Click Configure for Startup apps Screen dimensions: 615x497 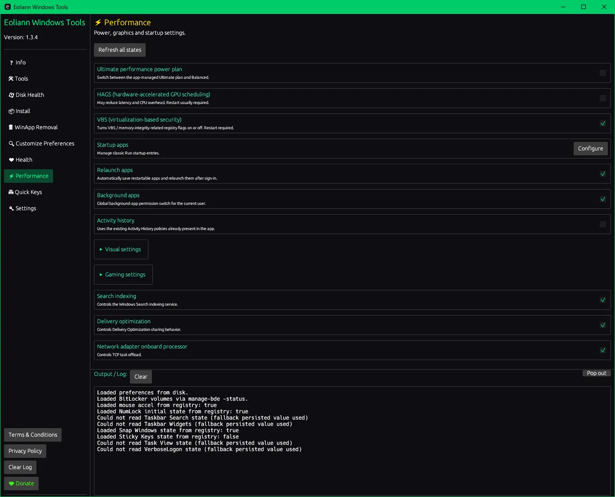pos(590,149)
